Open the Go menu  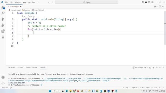pyautogui.click(x=29, y=2)
